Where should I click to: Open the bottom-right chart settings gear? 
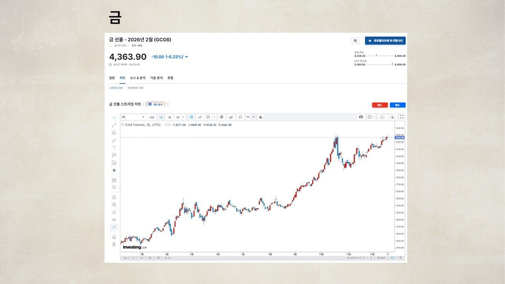400,258
